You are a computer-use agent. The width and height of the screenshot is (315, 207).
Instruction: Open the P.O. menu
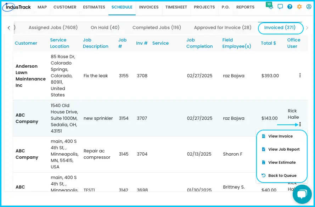click(x=226, y=7)
